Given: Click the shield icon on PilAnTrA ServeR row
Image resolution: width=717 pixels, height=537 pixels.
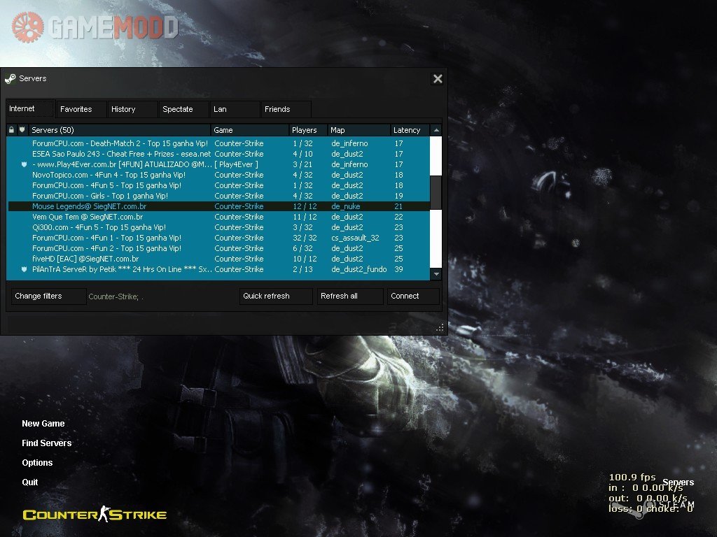Looking at the screenshot, I should [23, 269].
